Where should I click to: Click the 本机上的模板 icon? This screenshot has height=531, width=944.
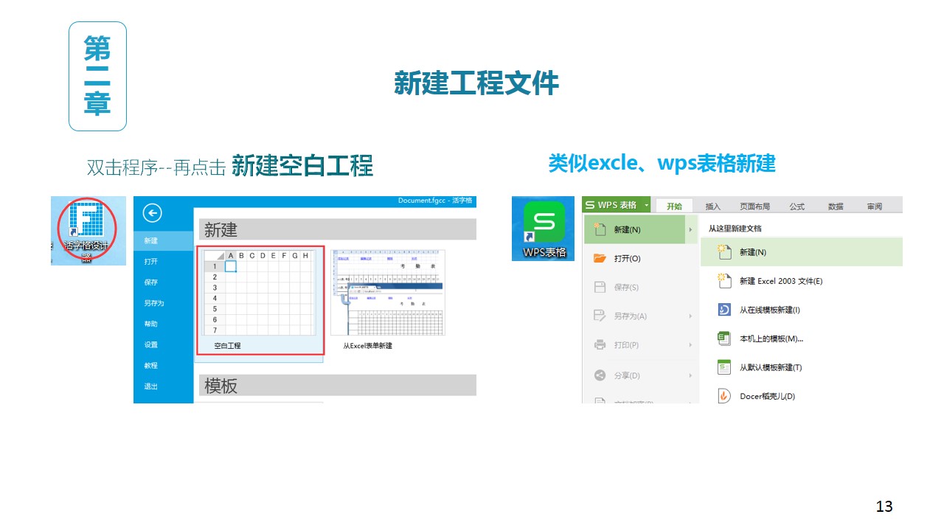[x=723, y=339]
